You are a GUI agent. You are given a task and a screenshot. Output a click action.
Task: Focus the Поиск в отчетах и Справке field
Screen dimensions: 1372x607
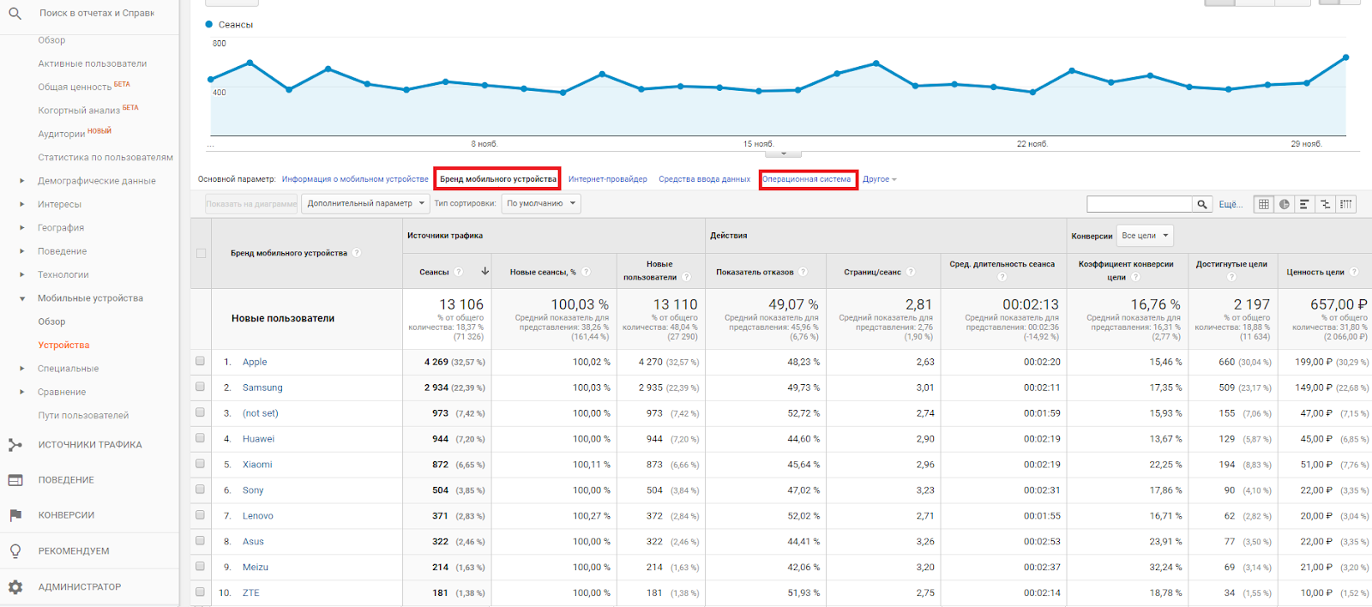tap(97, 14)
